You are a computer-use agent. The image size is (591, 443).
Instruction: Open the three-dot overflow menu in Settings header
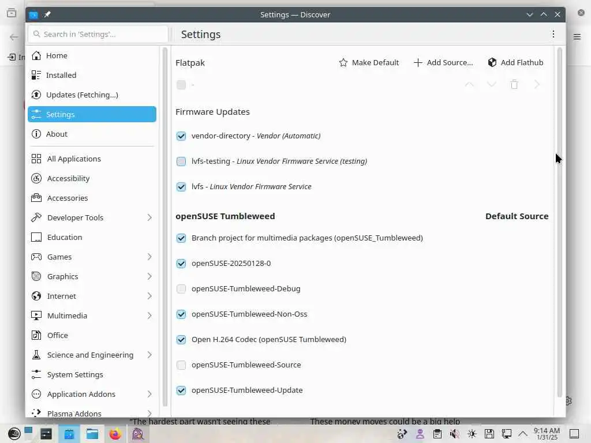553,34
